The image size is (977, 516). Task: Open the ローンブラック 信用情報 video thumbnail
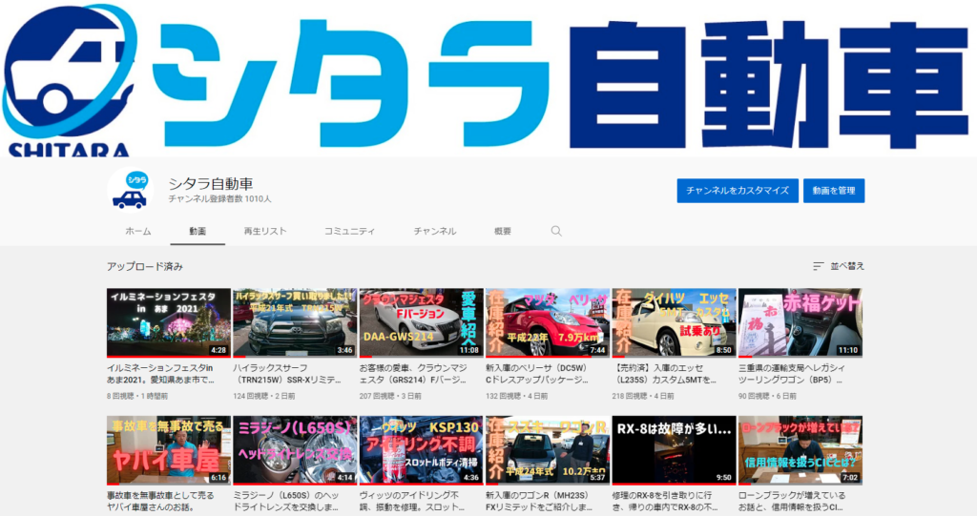pyautogui.click(x=800, y=450)
